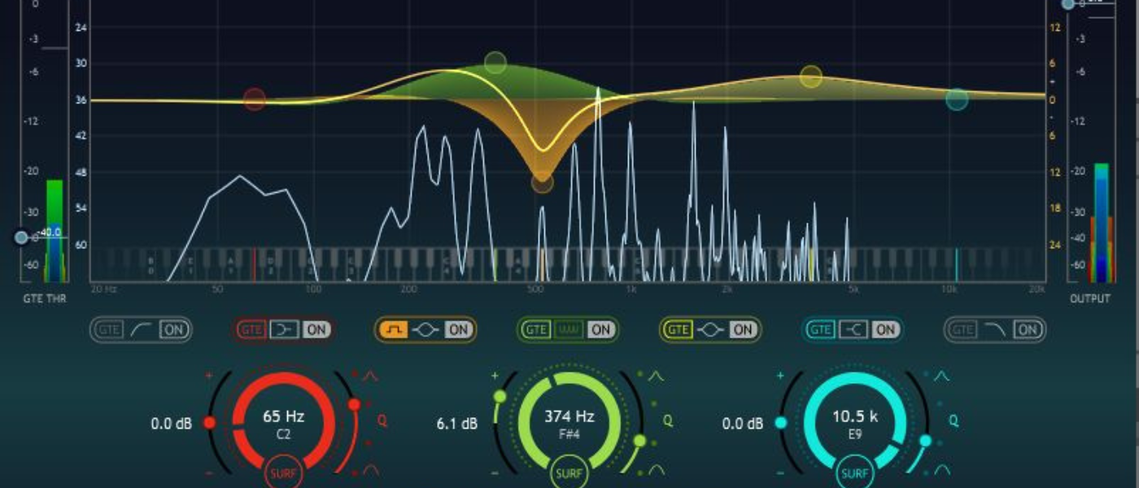Select the cyan band high-shelf shape icon
Viewport: 1139px width, 488px height.
(x=853, y=329)
